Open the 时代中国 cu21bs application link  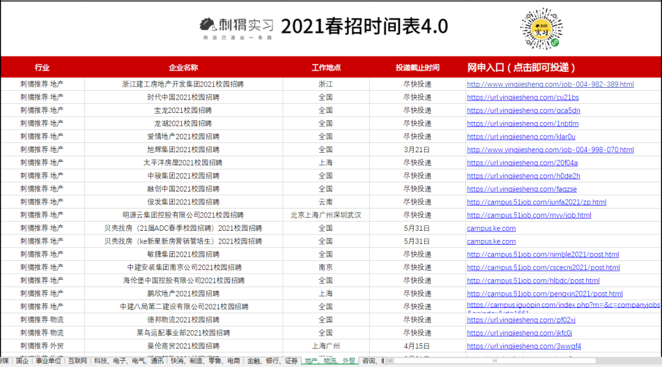tap(523, 97)
